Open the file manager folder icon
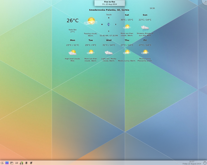This screenshot has height=165, width=207. 12,163
